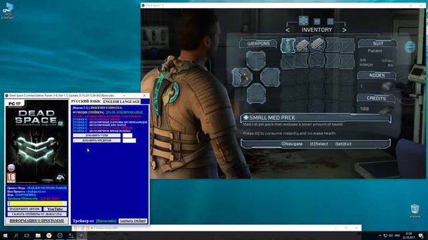Open Windows taskbar search
428x240 pixels.
click(16, 235)
